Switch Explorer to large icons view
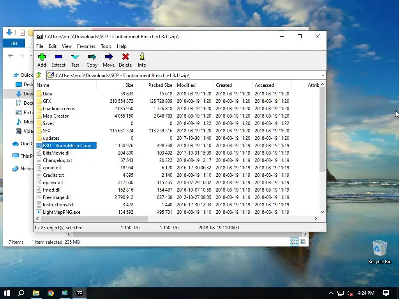399x299 pixels. point(302,242)
